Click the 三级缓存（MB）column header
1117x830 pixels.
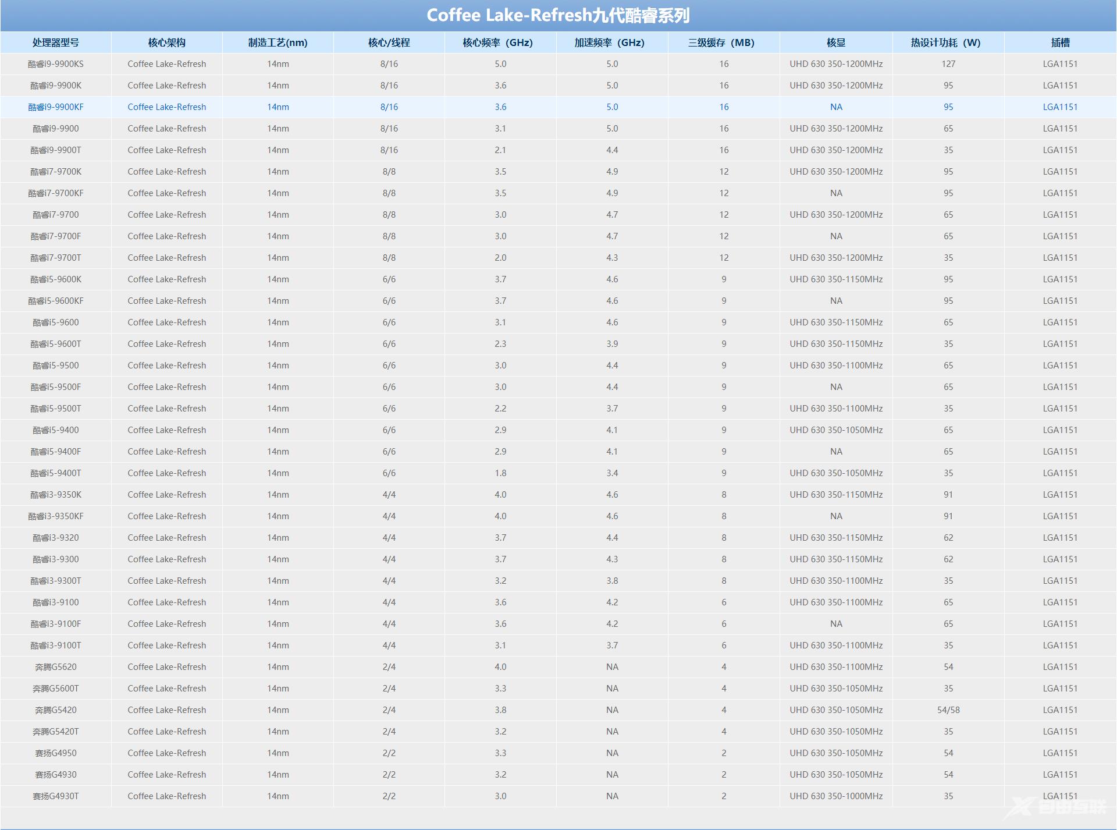pyautogui.click(x=724, y=42)
